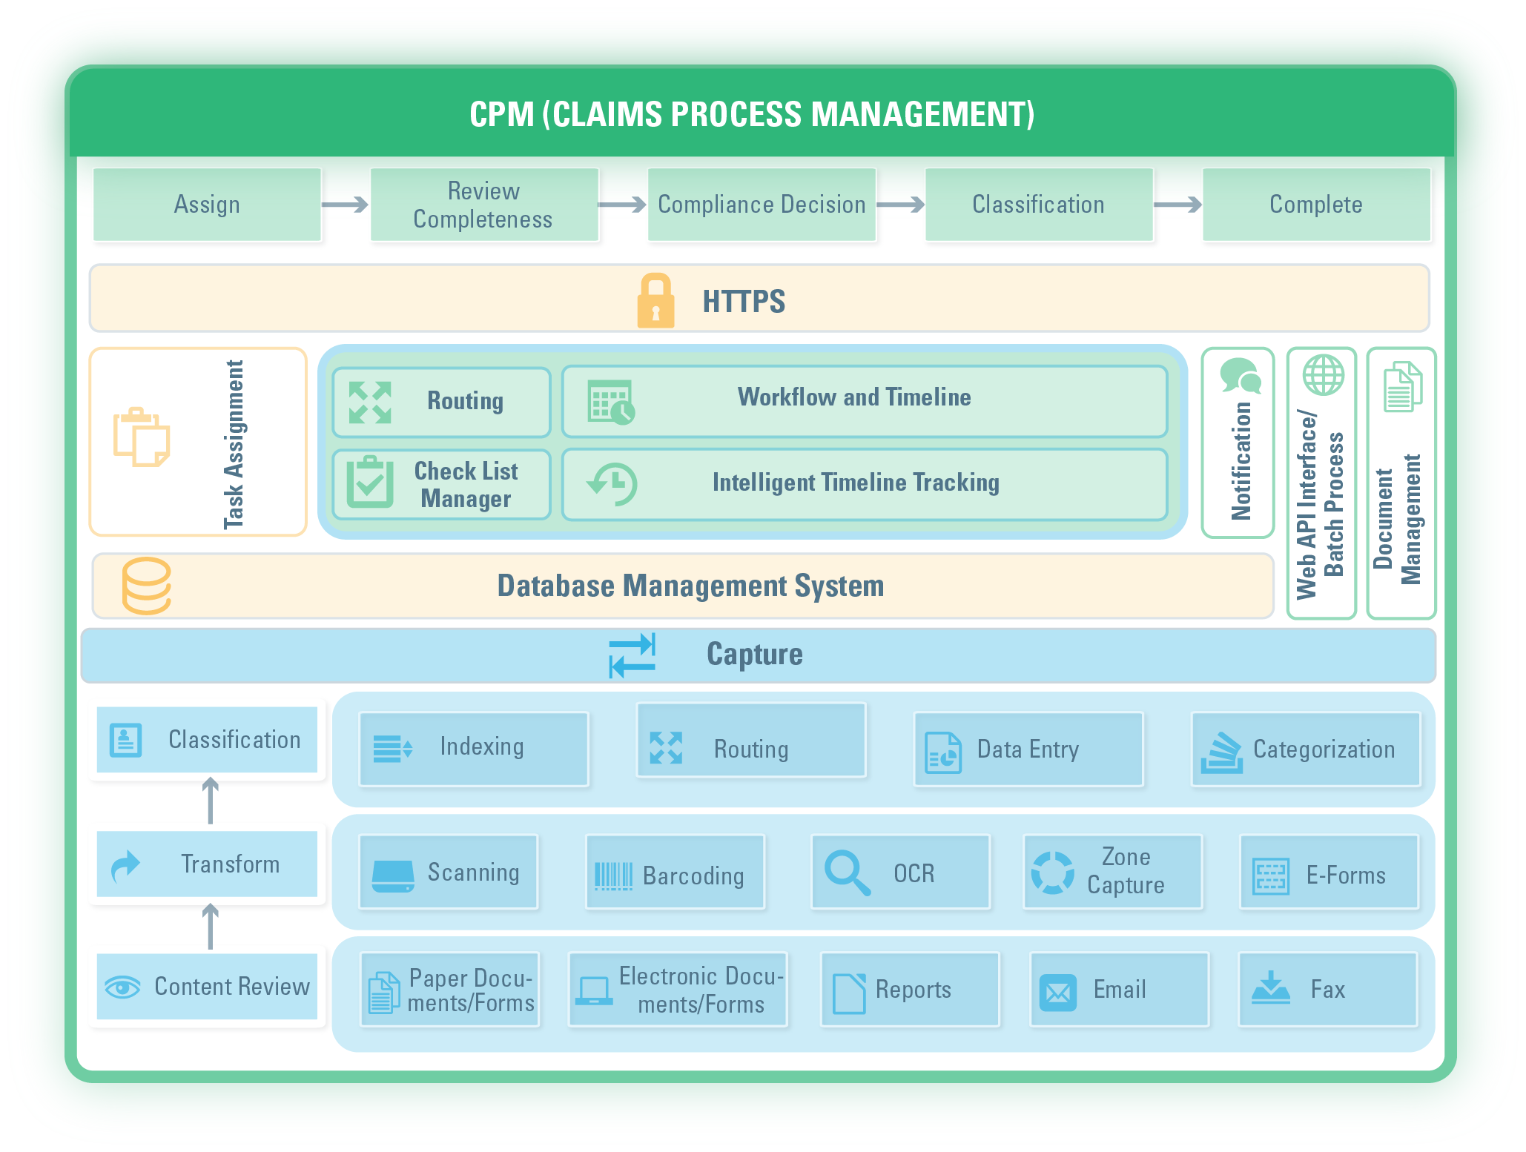Click the Zone Capture circular icon
The image size is (1526, 1152).
pyautogui.click(x=1052, y=873)
